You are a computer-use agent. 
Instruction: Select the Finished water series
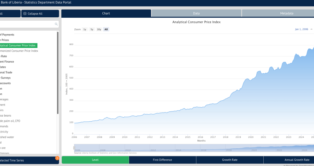click(x=7, y=137)
